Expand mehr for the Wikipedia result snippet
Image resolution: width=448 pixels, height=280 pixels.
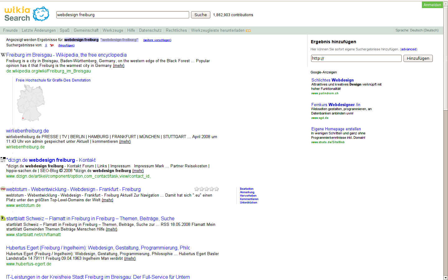coord(119,66)
